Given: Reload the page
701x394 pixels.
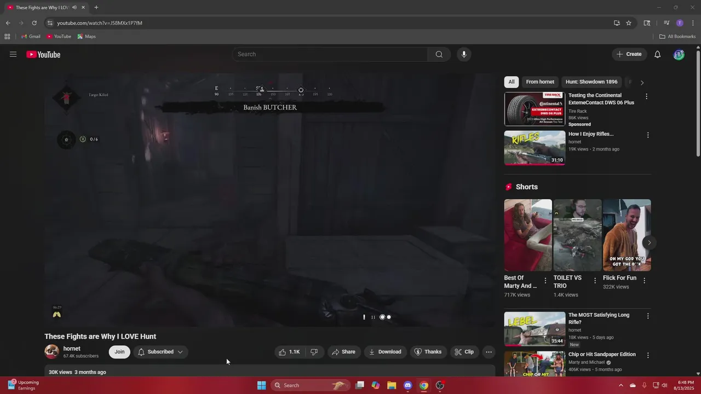Looking at the screenshot, I should tap(34, 23).
